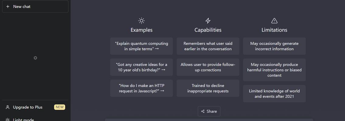Click the sun icon beside Light mode

click(8, 120)
